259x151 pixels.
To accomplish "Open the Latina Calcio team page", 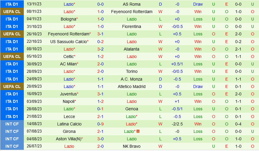I will pyautogui.click(x=69, y=124).
